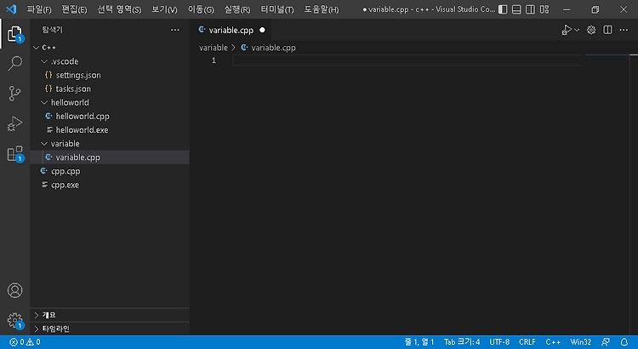Select the variable.cpp editor tab

231,30
